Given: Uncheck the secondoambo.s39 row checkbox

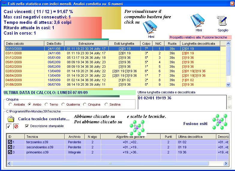Looking at the screenshot, I should (x=10, y=147).
